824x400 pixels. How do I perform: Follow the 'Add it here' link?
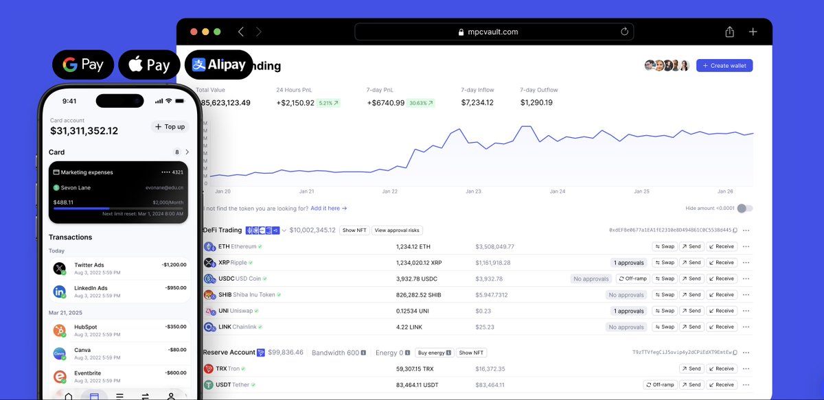point(329,208)
